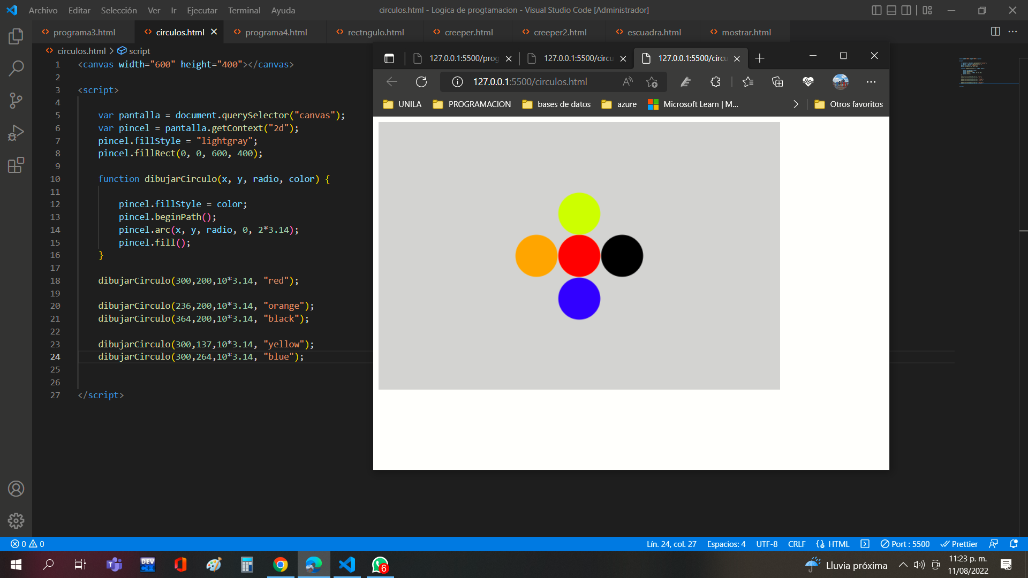
Task: Close the circulos.html editor tab
Action: (214, 32)
